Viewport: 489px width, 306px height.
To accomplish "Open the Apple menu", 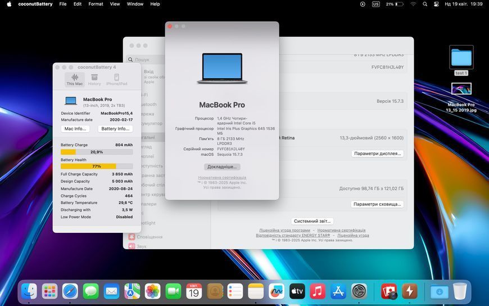I will coord(9,4).
